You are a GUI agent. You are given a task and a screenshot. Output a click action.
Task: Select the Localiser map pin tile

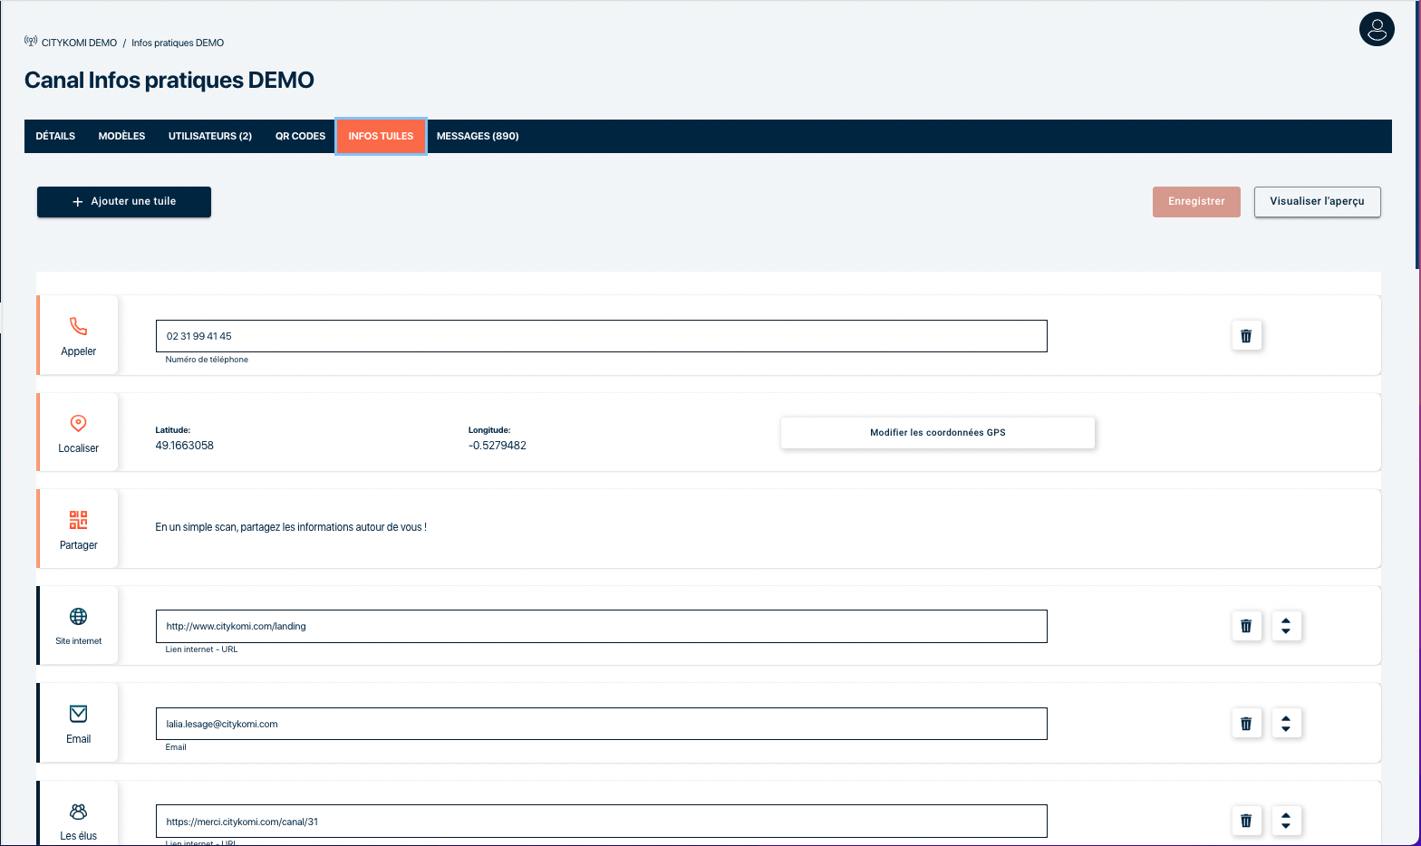pyautogui.click(x=79, y=432)
